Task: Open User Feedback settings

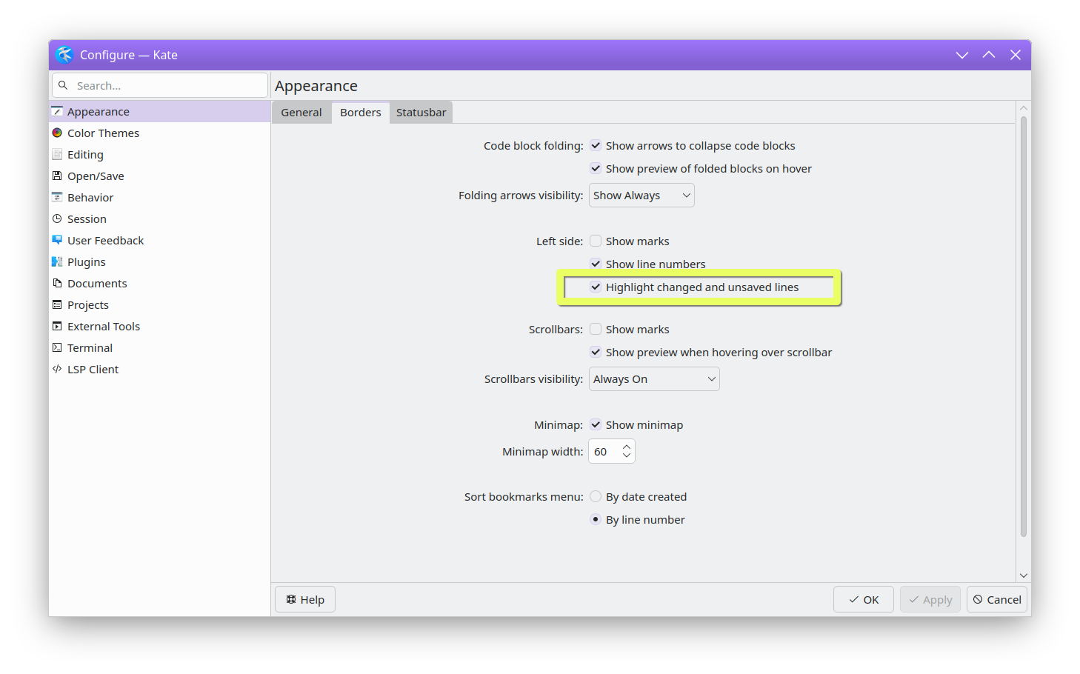Action: point(160,240)
